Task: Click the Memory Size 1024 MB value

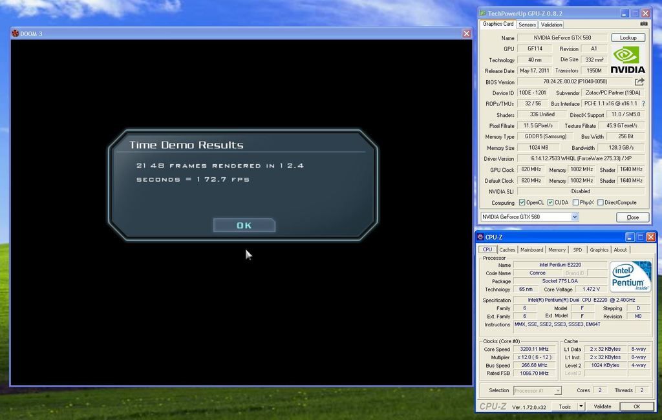Action: coord(539,148)
